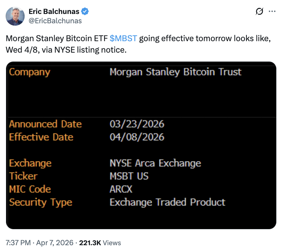Screen dimensions: 282x252
Task: Click the Effective Date value 04/08/2026
Action: coord(137,137)
